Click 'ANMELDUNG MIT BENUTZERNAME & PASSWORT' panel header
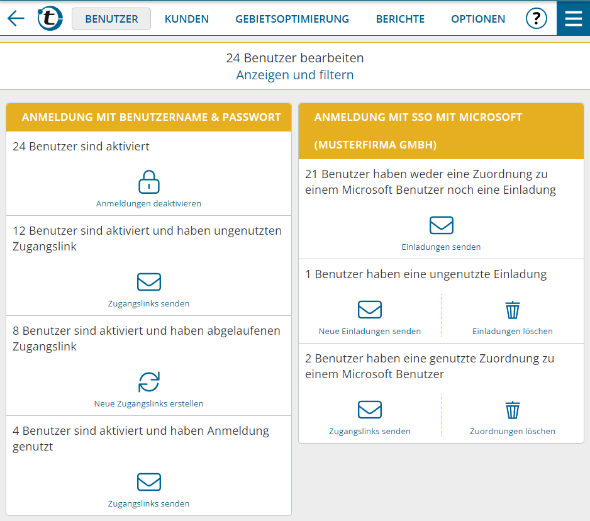This screenshot has width=590, height=521. 149,117
